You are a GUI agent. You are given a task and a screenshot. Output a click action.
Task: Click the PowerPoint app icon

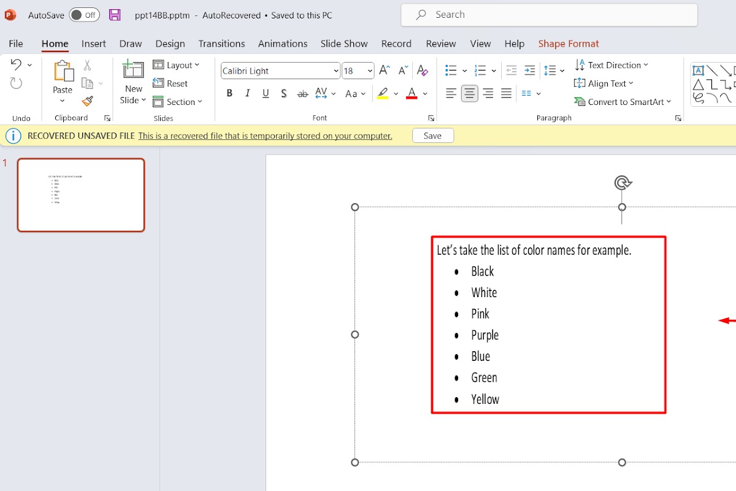[x=10, y=15]
